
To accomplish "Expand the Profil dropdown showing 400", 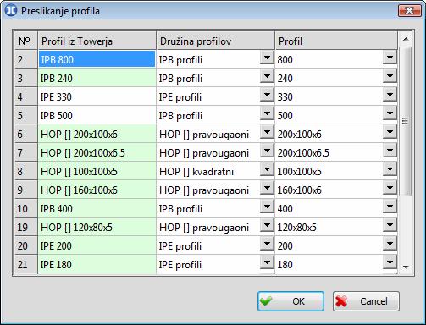I will click(x=390, y=207).
